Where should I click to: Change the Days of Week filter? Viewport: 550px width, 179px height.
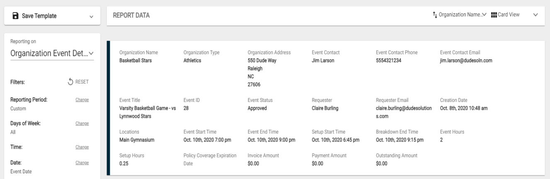click(82, 123)
